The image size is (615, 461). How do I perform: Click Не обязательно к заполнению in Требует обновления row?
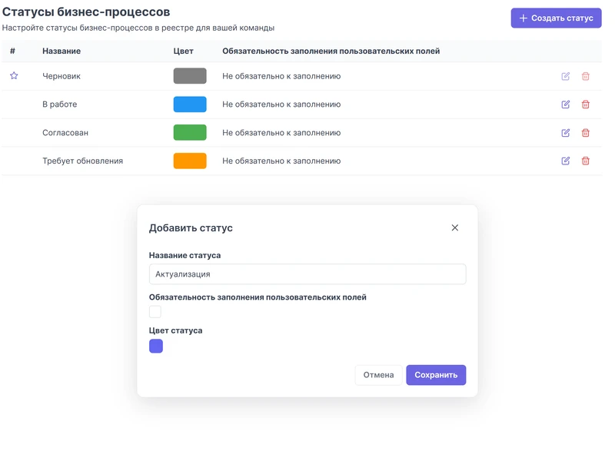click(x=281, y=161)
